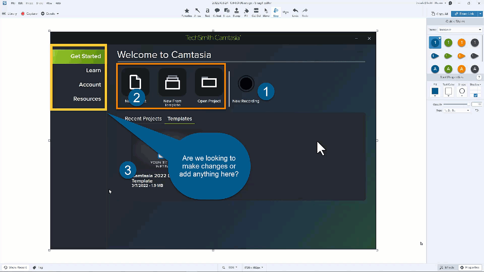Choose the green pointed step quick style

click(448, 56)
